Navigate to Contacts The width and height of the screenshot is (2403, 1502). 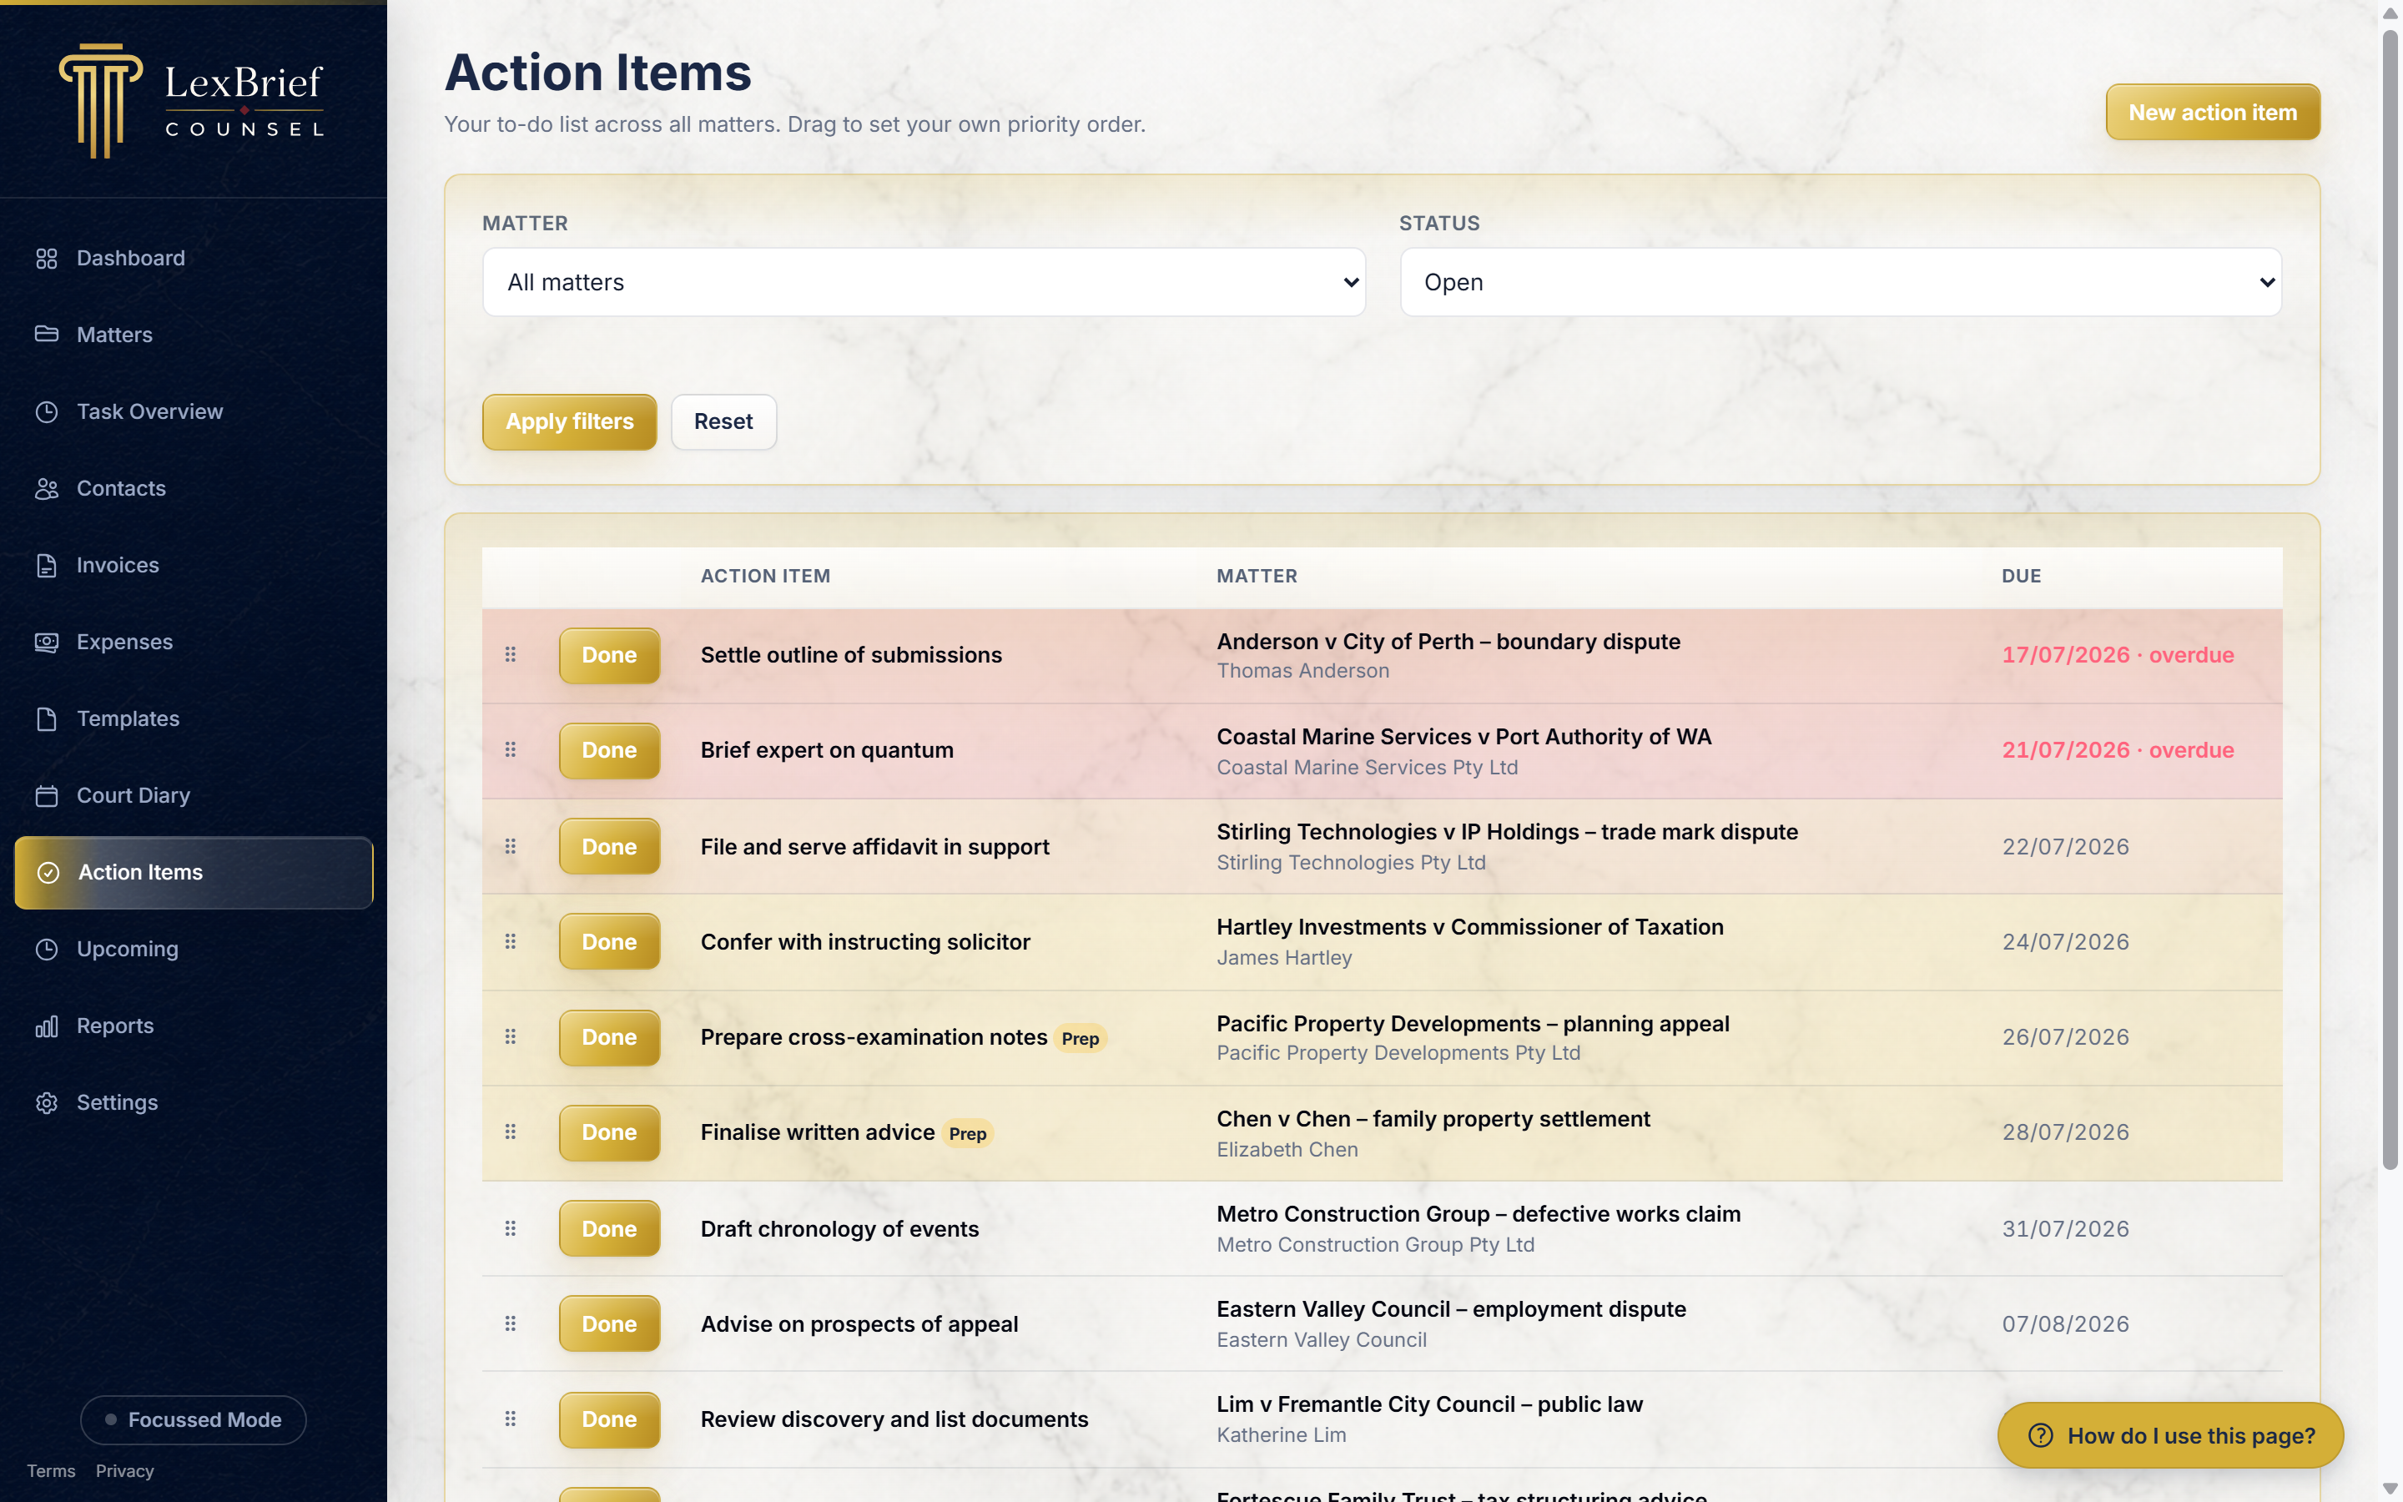pos(194,489)
